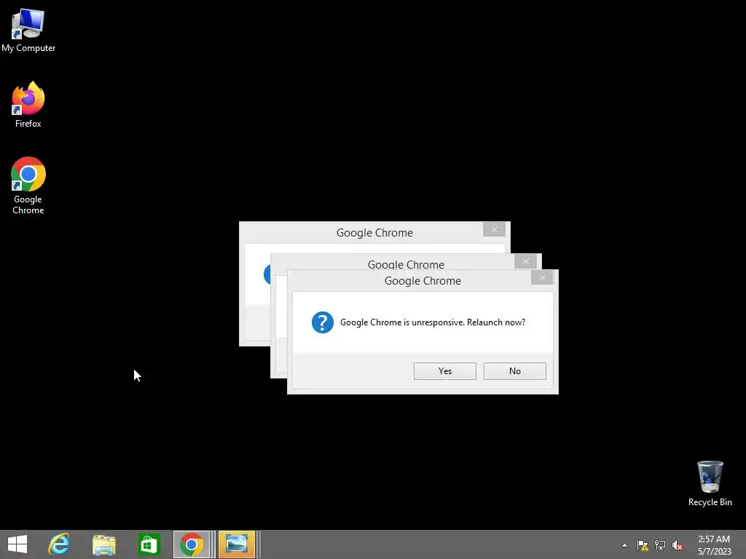Click Yes to relaunch Google Chrome

445,371
